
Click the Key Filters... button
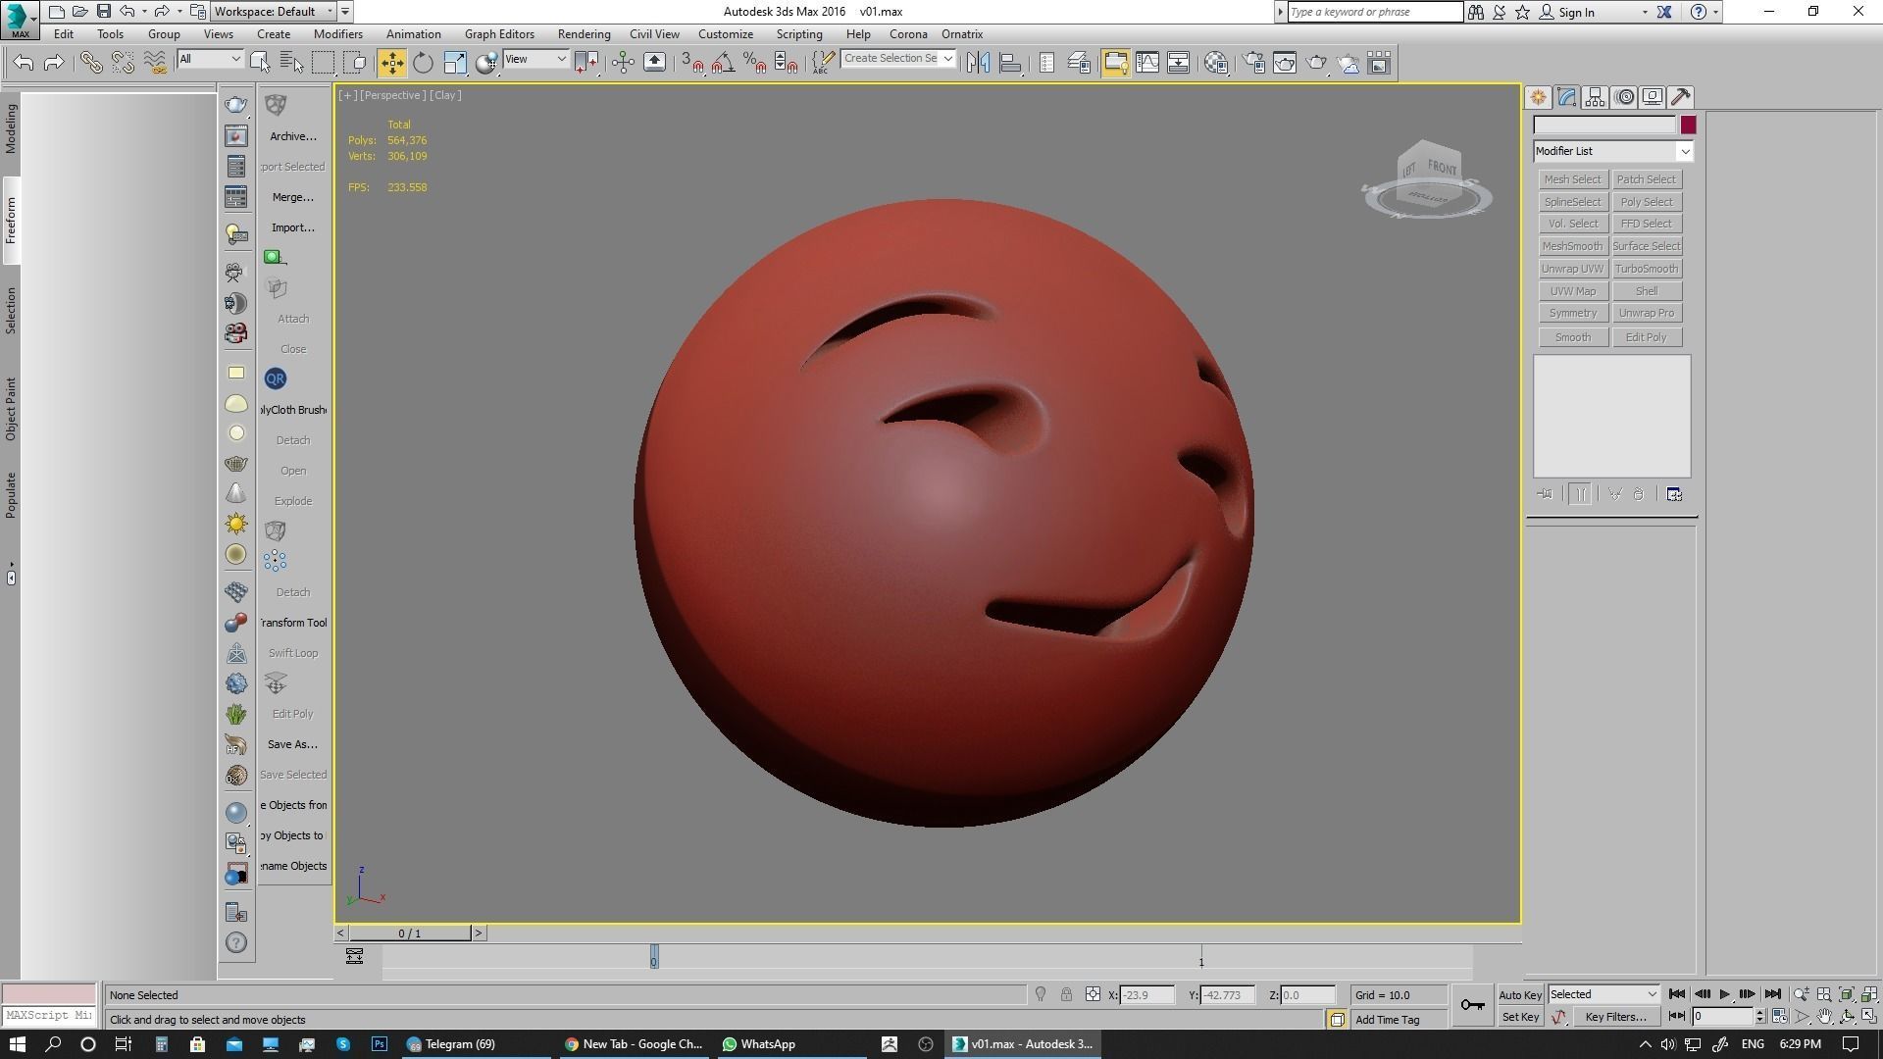1615,1017
